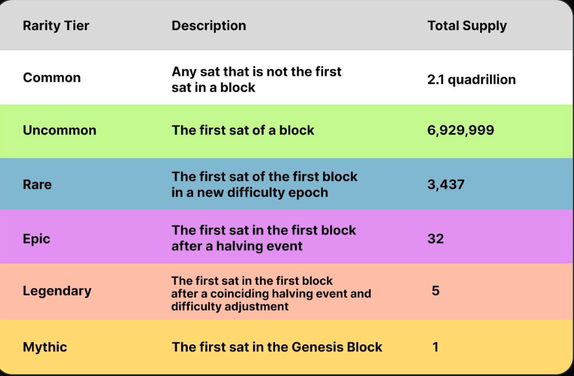Viewport: 574px width, 376px height.
Task: Click the Epic supply value 32
Action: 435,238
